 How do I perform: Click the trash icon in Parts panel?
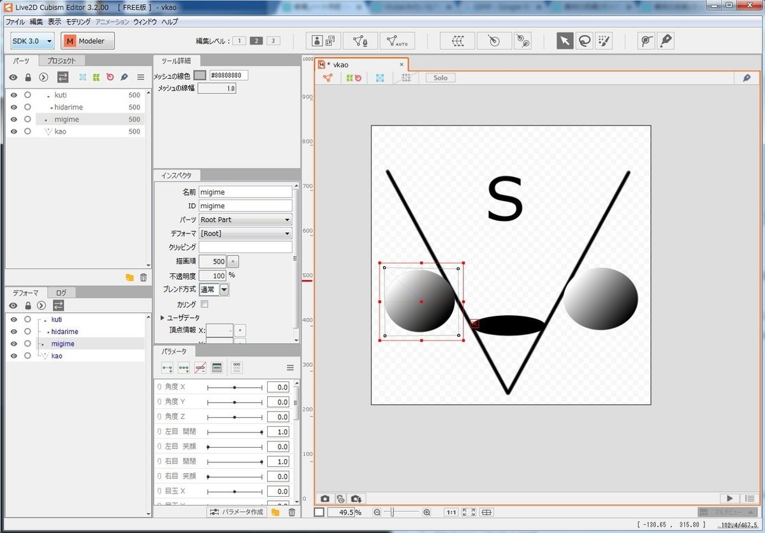point(143,277)
